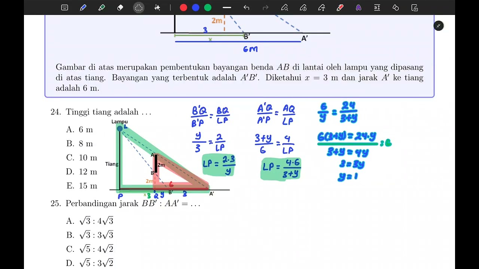Choose question 25 option B √3 : 3√3
Viewport: 479px width, 269px height.
click(90, 235)
